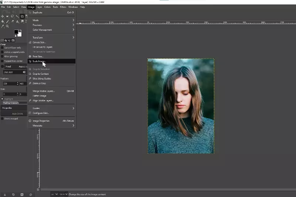
Task: Choose Flatten Image menu entry
Action: (52, 96)
